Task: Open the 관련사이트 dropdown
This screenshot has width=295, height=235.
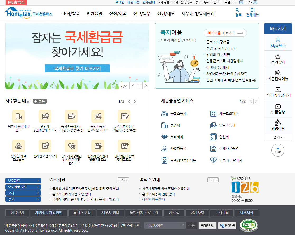Action: [x=165, y=225]
